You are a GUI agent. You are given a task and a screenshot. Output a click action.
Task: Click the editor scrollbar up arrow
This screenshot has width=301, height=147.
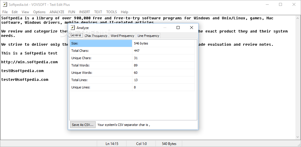tap(298, 18)
